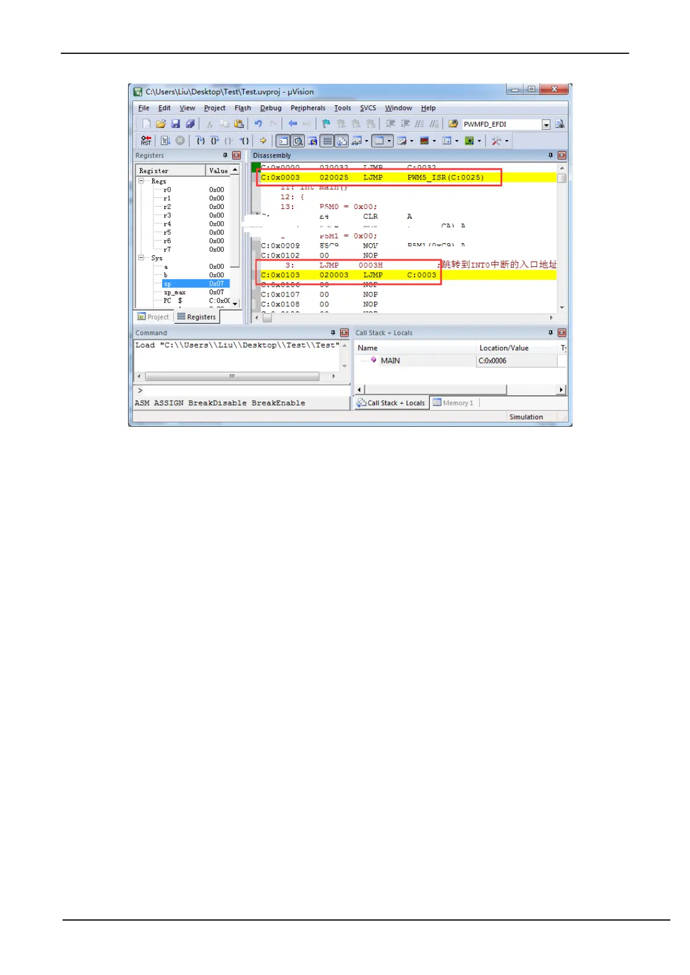Open the Tools menu
This screenshot has height=975, width=690.
[x=342, y=108]
